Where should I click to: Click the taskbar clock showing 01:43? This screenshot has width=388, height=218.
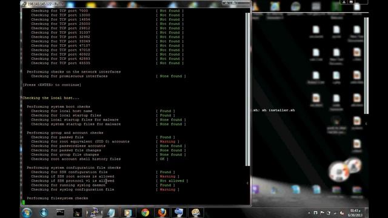click(x=355, y=213)
